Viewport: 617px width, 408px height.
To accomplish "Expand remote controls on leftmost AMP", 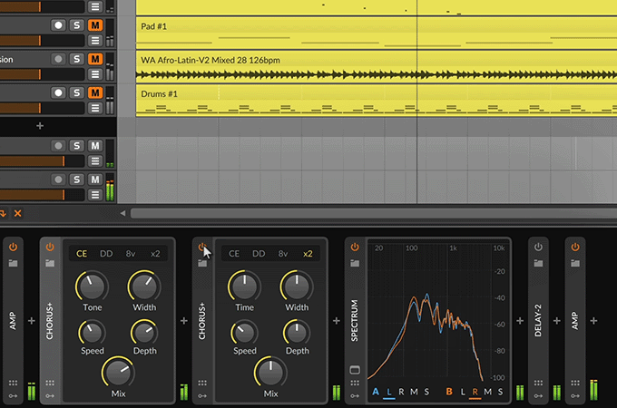I will 13,383.
